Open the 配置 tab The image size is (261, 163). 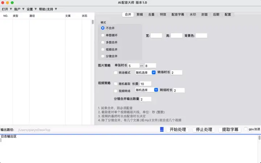228,14
